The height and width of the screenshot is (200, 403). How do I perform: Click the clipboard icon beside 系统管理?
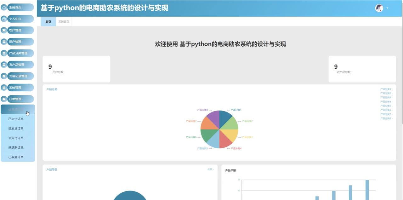tap(4, 88)
